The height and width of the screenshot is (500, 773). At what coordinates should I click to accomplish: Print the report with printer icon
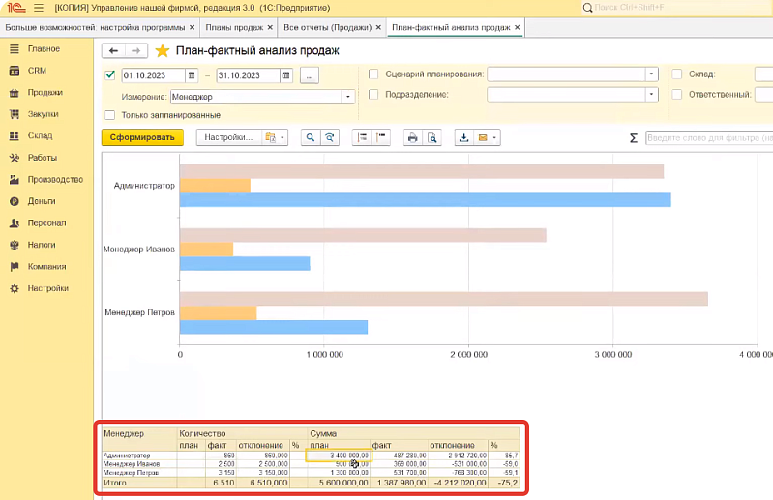(413, 137)
